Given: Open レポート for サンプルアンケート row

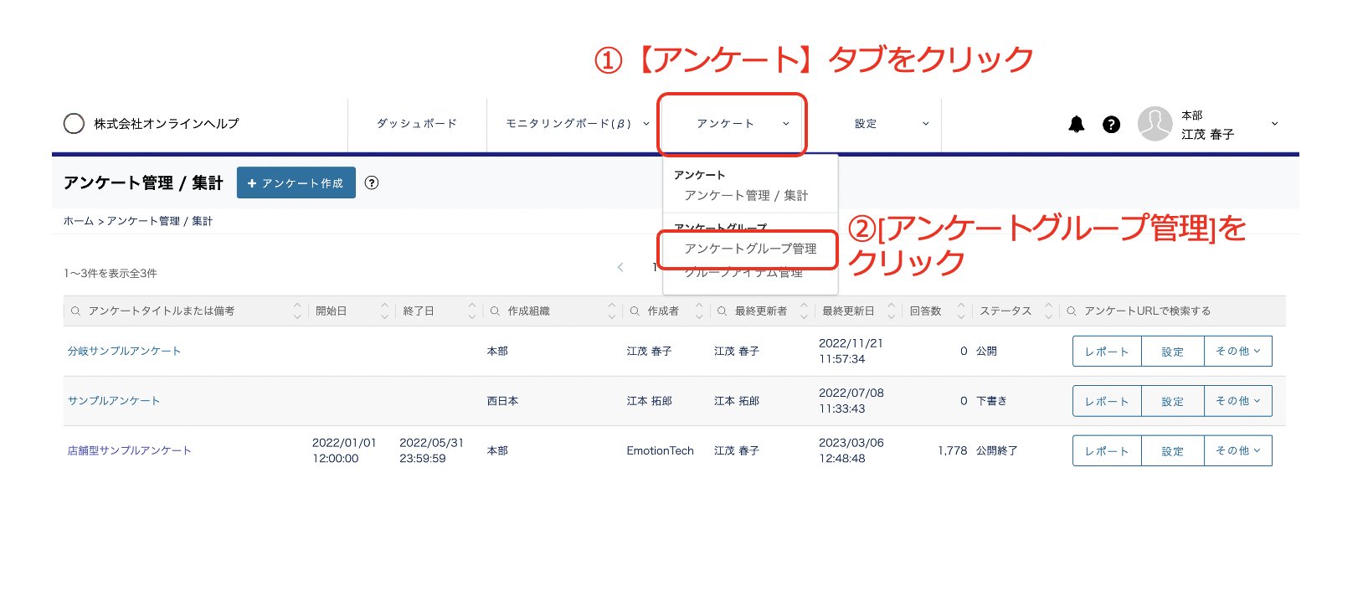Looking at the screenshot, I should (x=1107, y=401).
